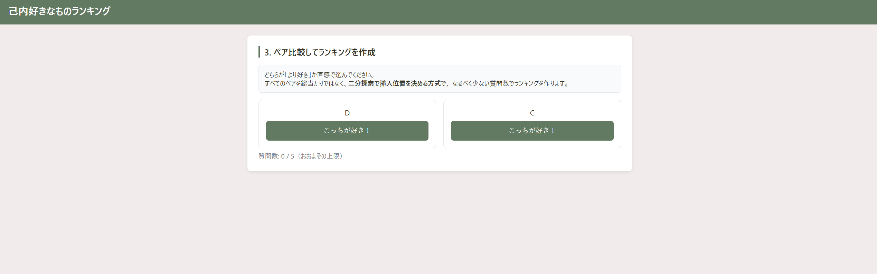
Task: Click the text すべてのペアを総当たりではなく
Action: [305, 83]
